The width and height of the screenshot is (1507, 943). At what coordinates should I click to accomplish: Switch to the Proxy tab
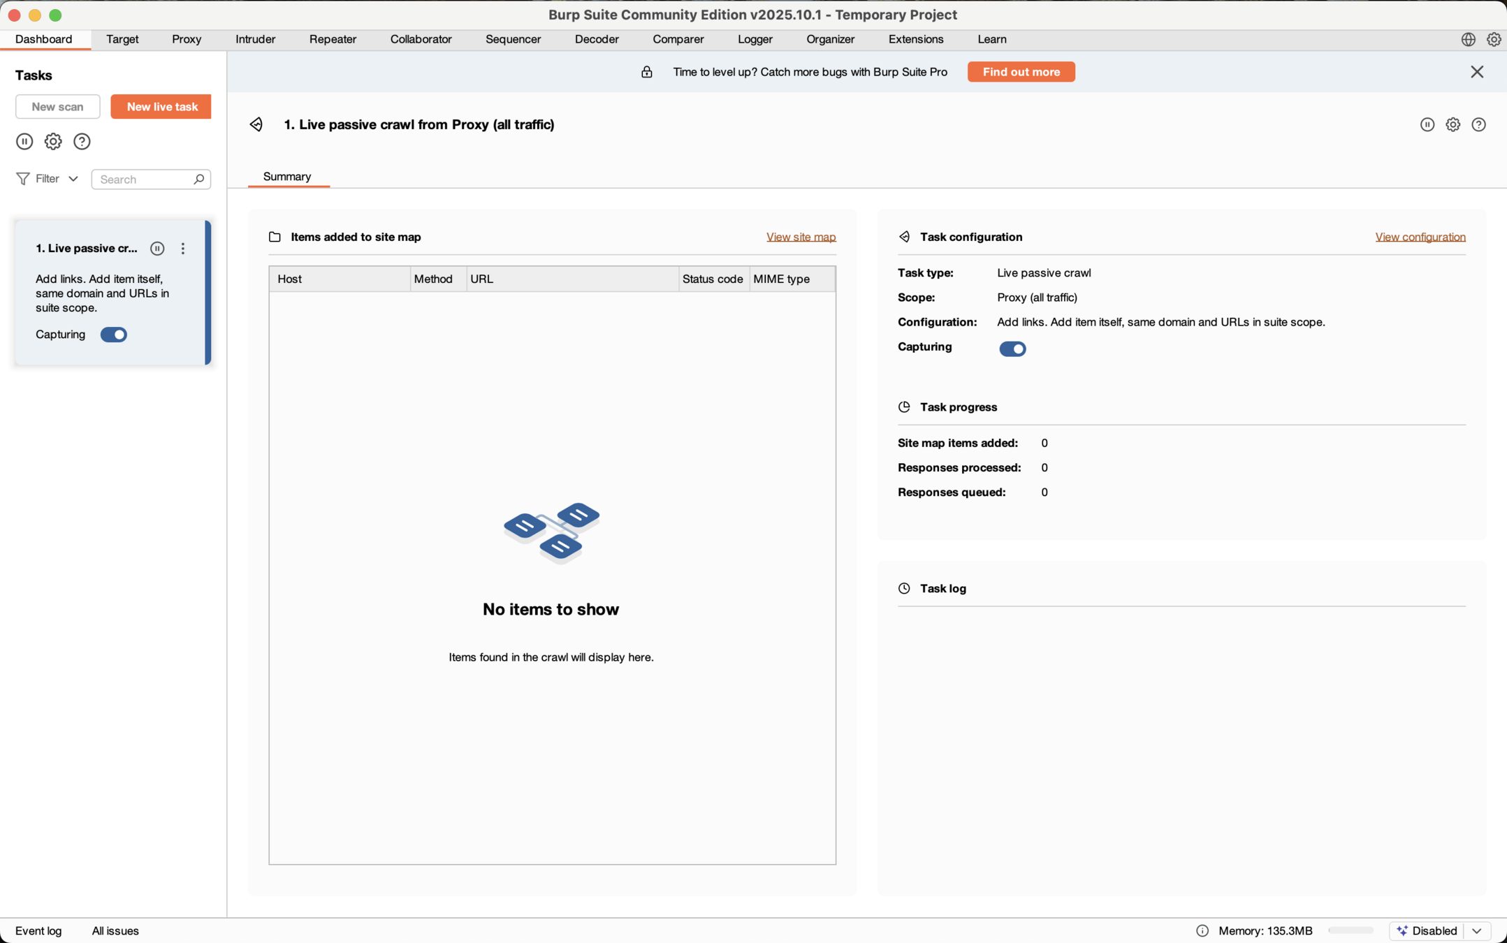[x=187, y=39]
